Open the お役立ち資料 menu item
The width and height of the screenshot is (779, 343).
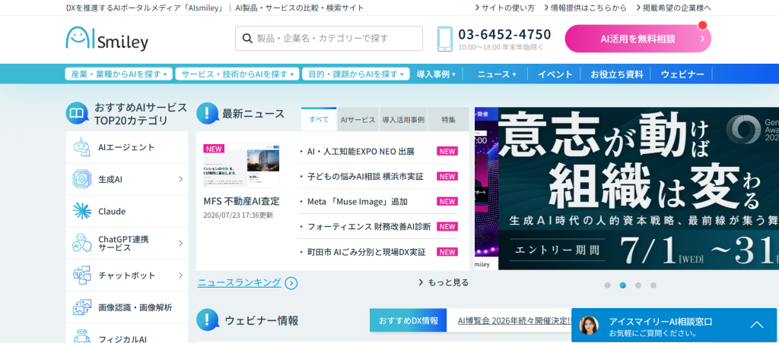click(x=617, y=74)
